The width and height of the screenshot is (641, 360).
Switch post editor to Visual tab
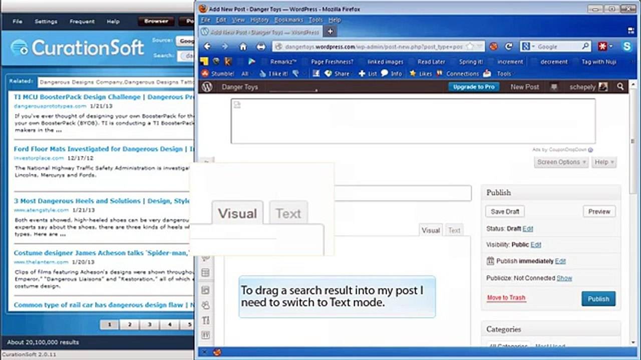click(431, 230)
